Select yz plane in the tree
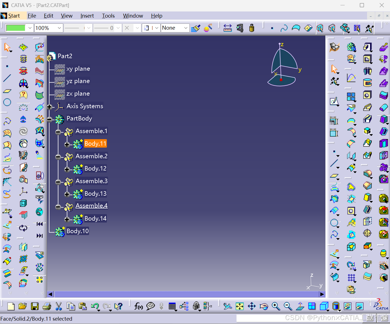The image size is (390, 324). pyautogui.click(x=78, y=81)
